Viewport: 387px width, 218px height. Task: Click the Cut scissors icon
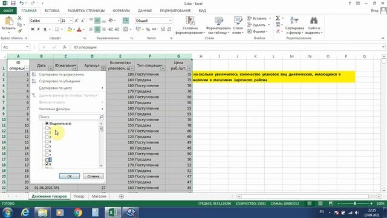point(19,18)
